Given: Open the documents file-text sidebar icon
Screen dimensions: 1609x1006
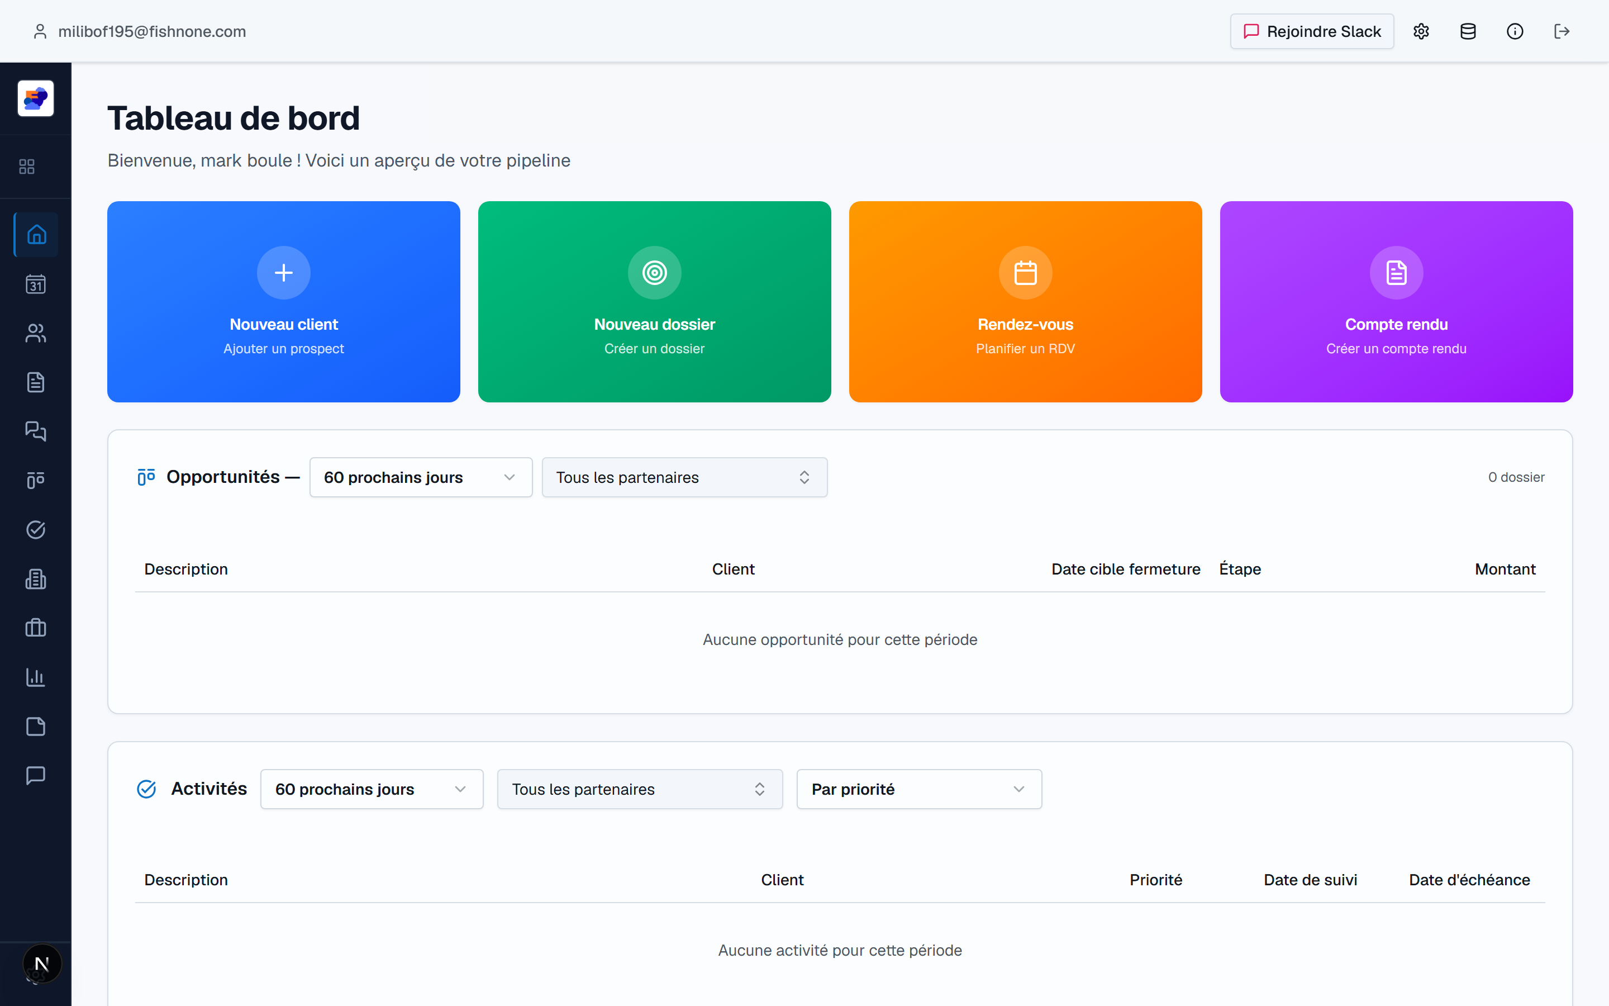Looking at the screenshot, I should pyautogui.click(x=36, y=382).
